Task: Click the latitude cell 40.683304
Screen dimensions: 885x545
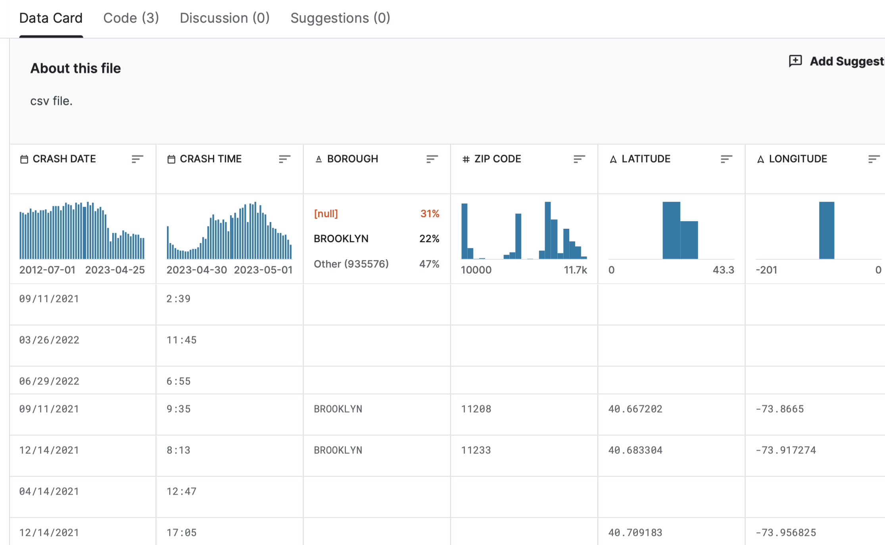Action: 635,450
